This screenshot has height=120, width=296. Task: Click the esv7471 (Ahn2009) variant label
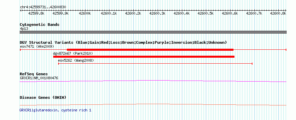click(37, 46)
